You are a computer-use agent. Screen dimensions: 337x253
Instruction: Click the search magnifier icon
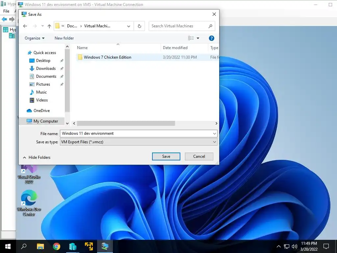coord(210,26)
